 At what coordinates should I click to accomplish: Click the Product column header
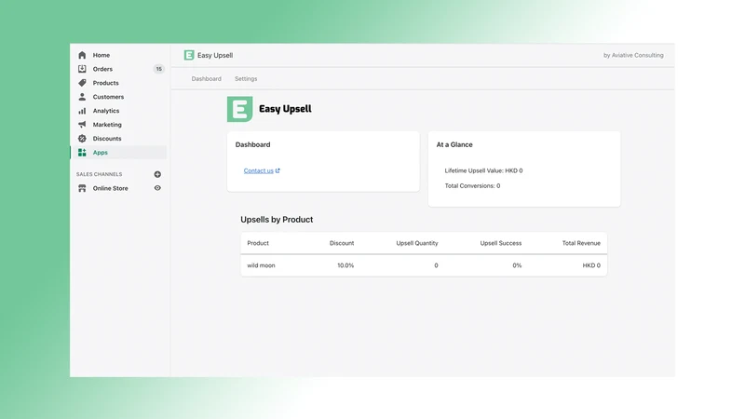point(258,243)
